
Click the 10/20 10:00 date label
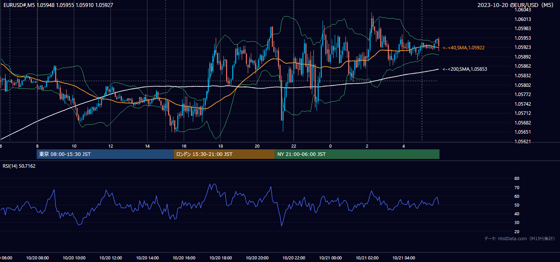[74, 258]
